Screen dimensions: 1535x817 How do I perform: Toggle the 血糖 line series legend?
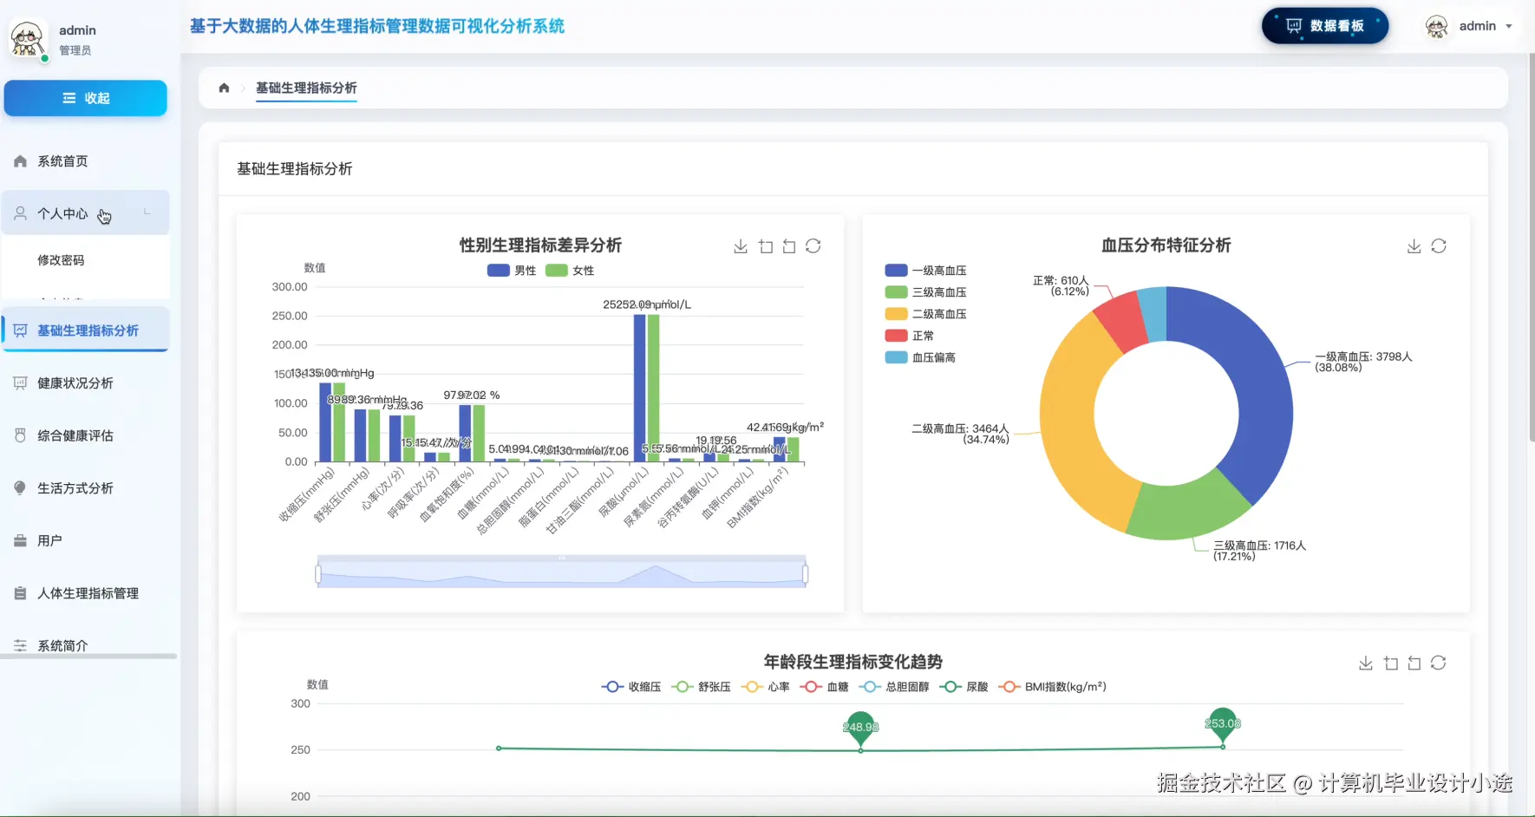tap(825, 687)
